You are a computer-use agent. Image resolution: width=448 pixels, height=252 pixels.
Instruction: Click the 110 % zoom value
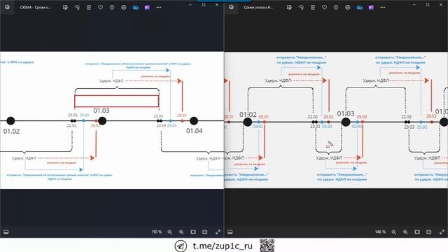(157, 232)
